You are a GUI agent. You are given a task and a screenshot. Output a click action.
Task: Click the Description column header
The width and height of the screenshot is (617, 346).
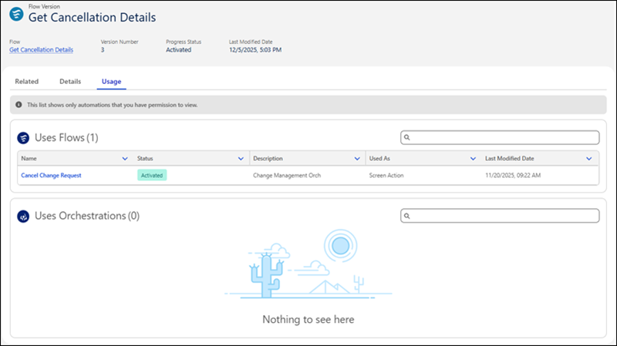[308, 159]
